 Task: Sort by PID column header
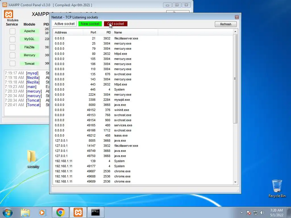[105, 32]
